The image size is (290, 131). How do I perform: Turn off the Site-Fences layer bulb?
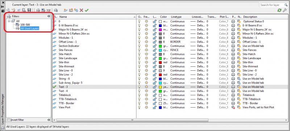point(139,50)
